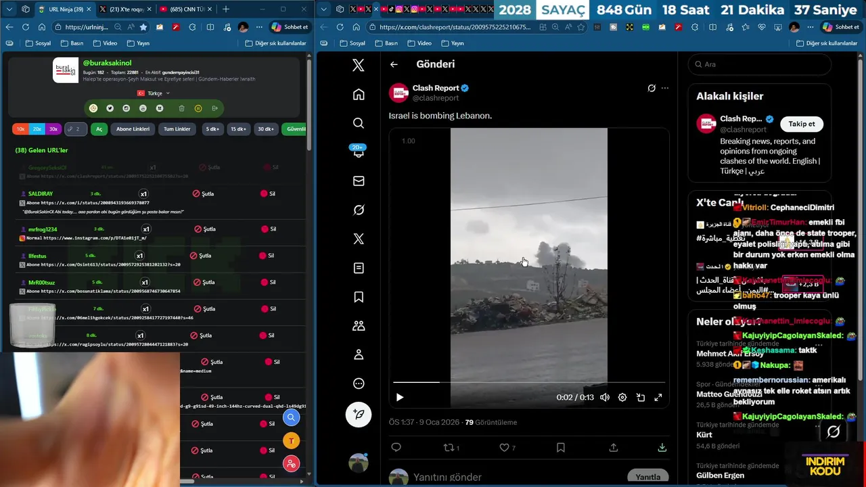The height and width of the screenshot is (487, 866).
Task: Open X messages envelope icon
Action: click(x=359, y=181)
